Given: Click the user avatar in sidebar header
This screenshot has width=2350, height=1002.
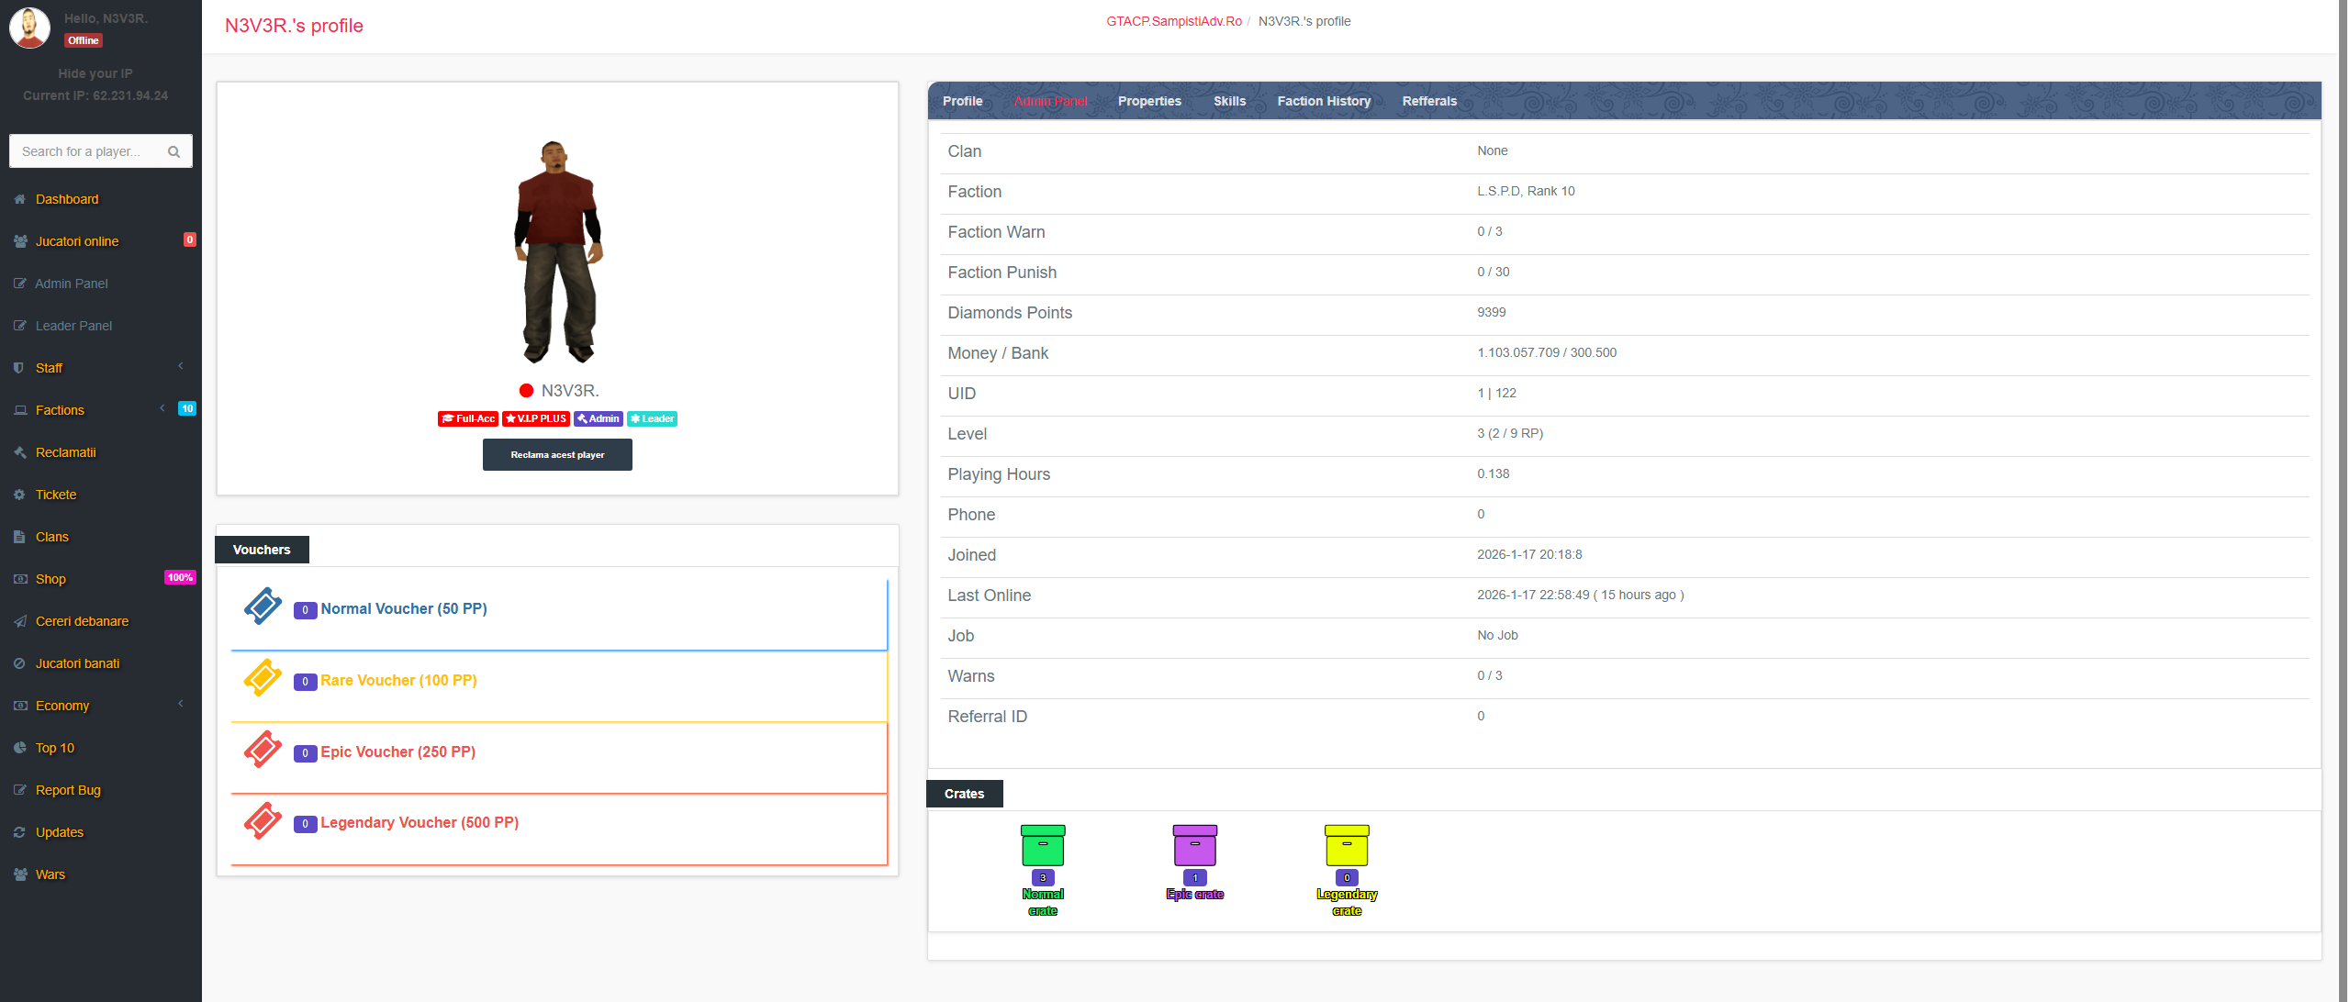Looking at the screenshot, I should [29, 28].
